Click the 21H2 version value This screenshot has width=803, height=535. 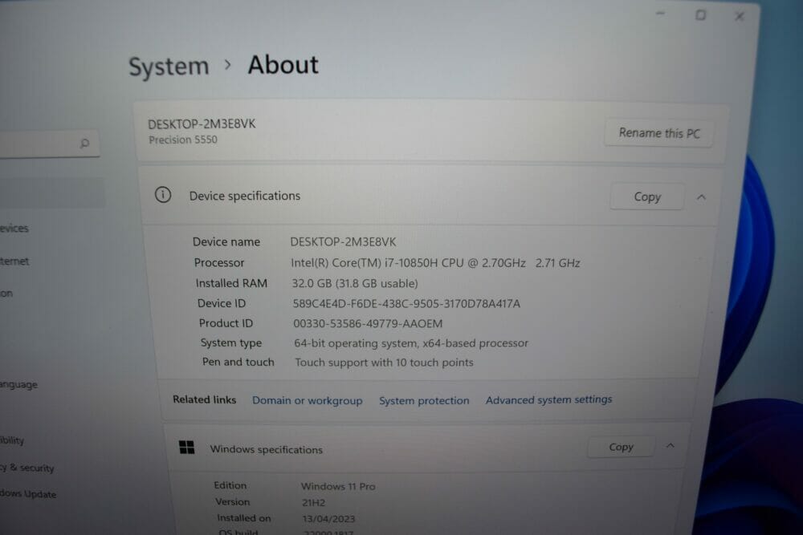click(x=313, y=503)
